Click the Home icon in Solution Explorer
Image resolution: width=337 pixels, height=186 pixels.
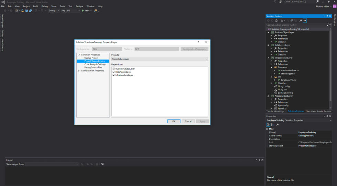[276, 21]
